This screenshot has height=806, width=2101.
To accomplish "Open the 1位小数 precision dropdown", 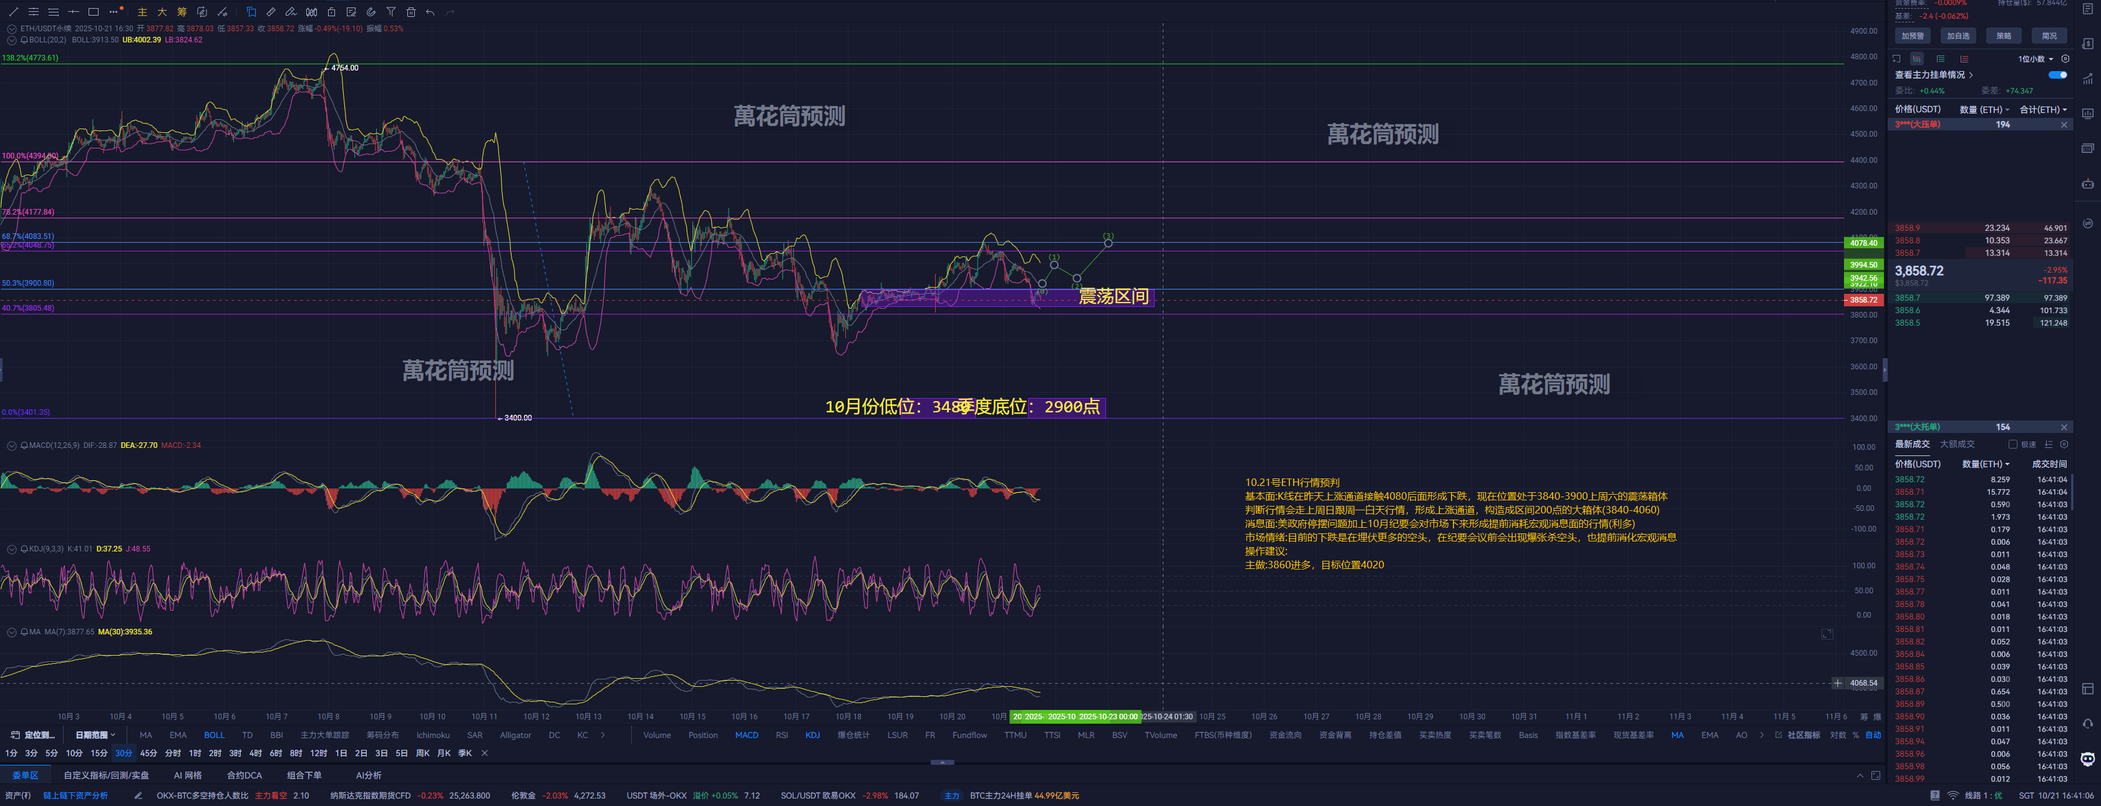I will pos(2035,59).
